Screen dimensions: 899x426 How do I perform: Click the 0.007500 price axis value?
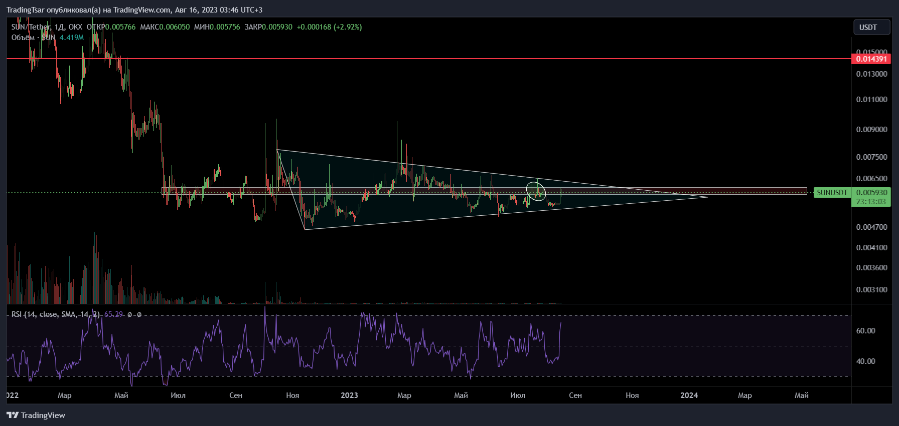coord(871,157)
